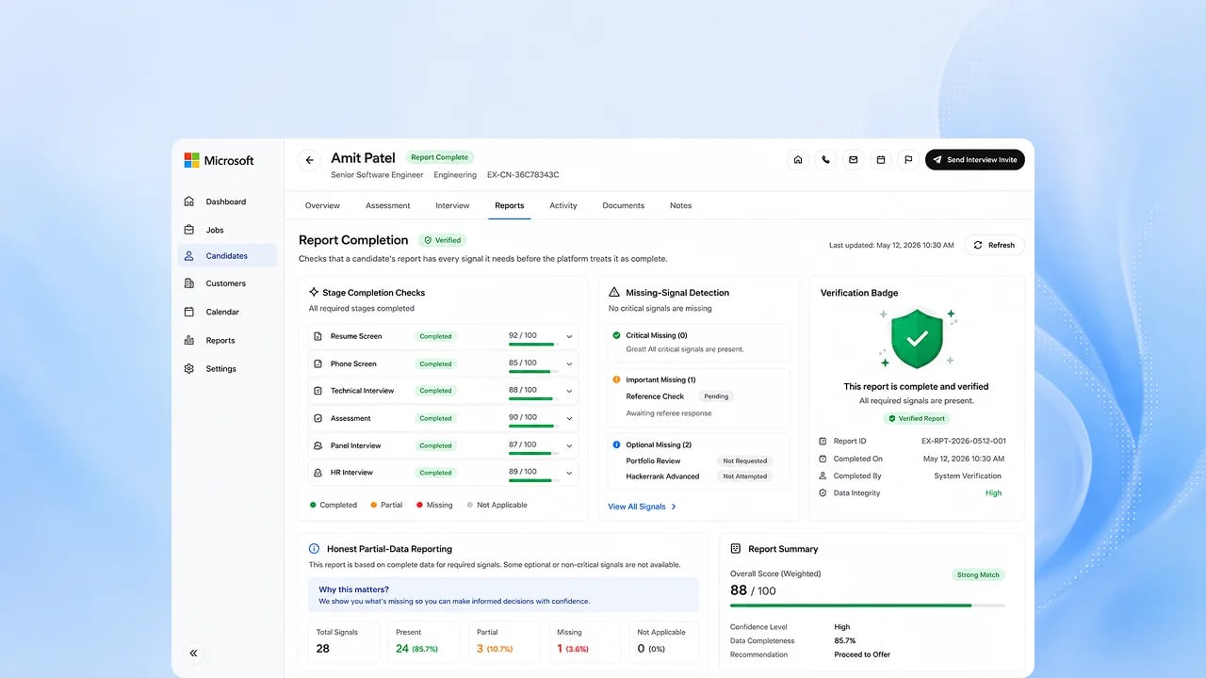Click the Customers icon in sidebar
The width and height of the screenshot is (1206, 678).
pyautogui.click(x=189, y=283)
